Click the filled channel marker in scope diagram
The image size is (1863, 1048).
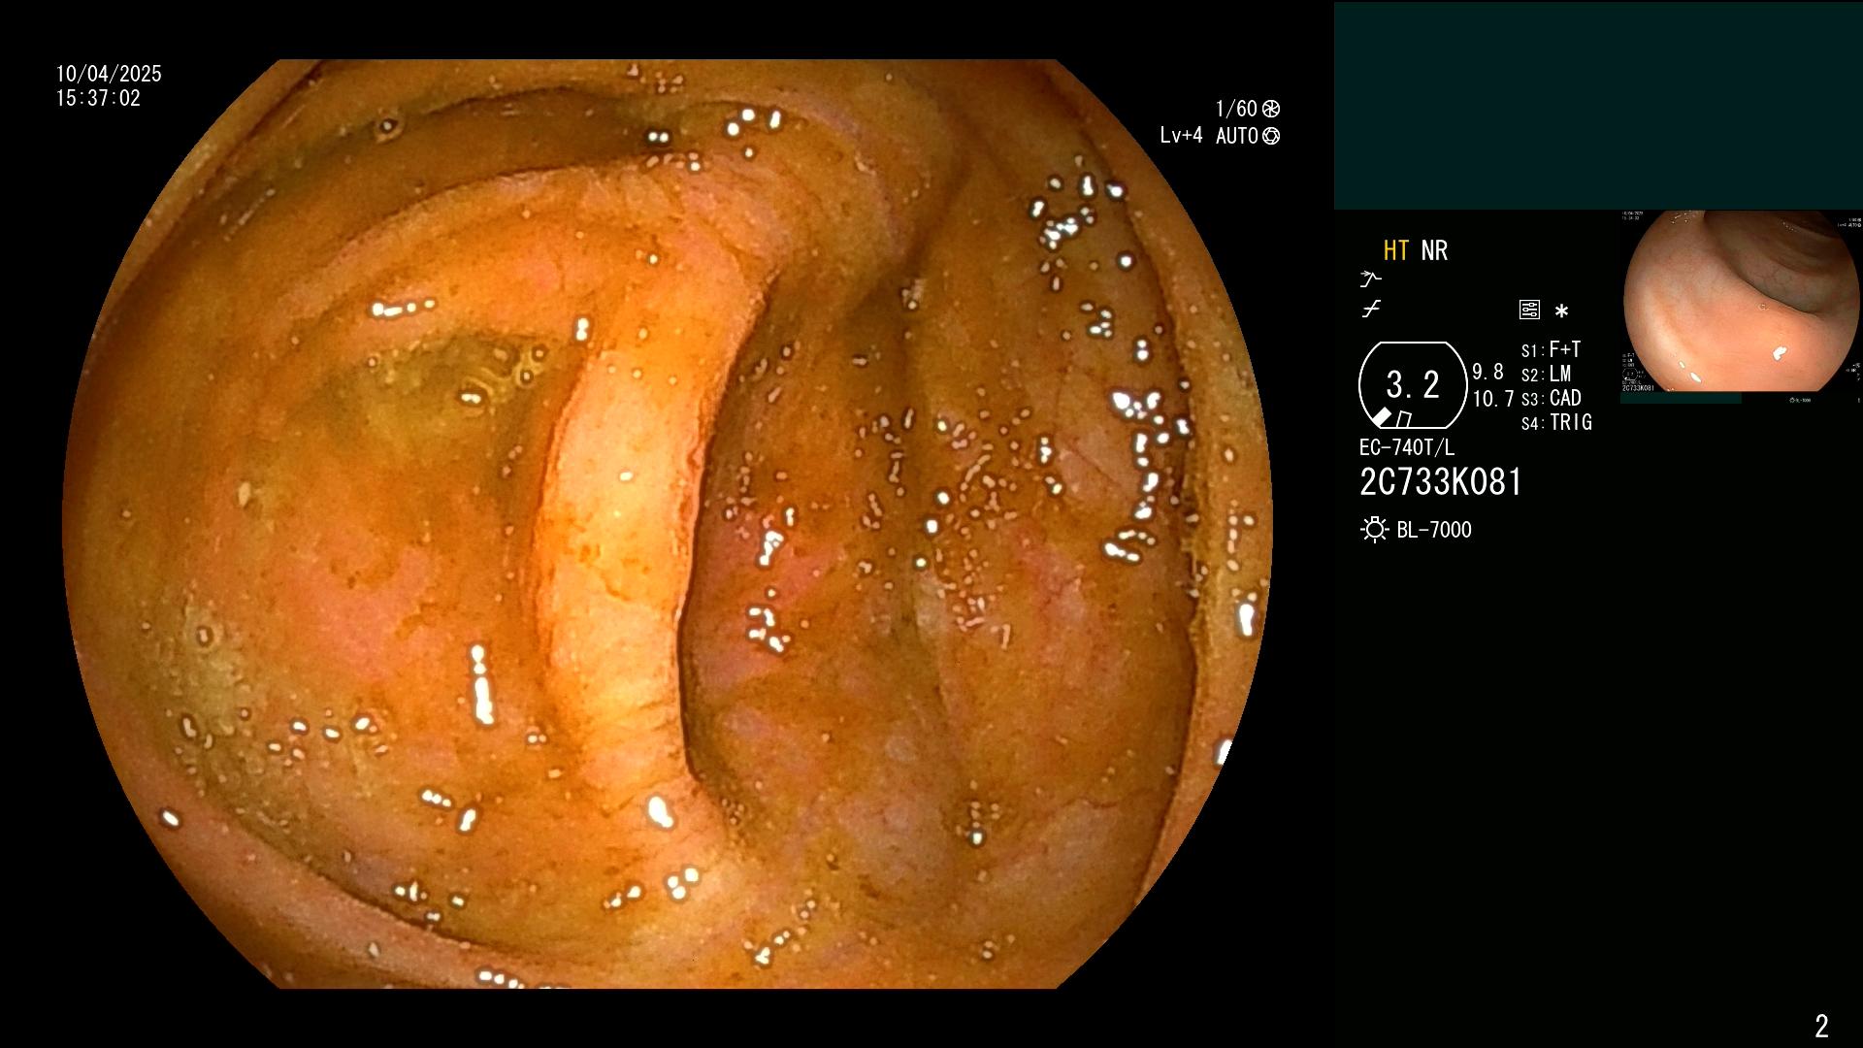[1382, 416]
